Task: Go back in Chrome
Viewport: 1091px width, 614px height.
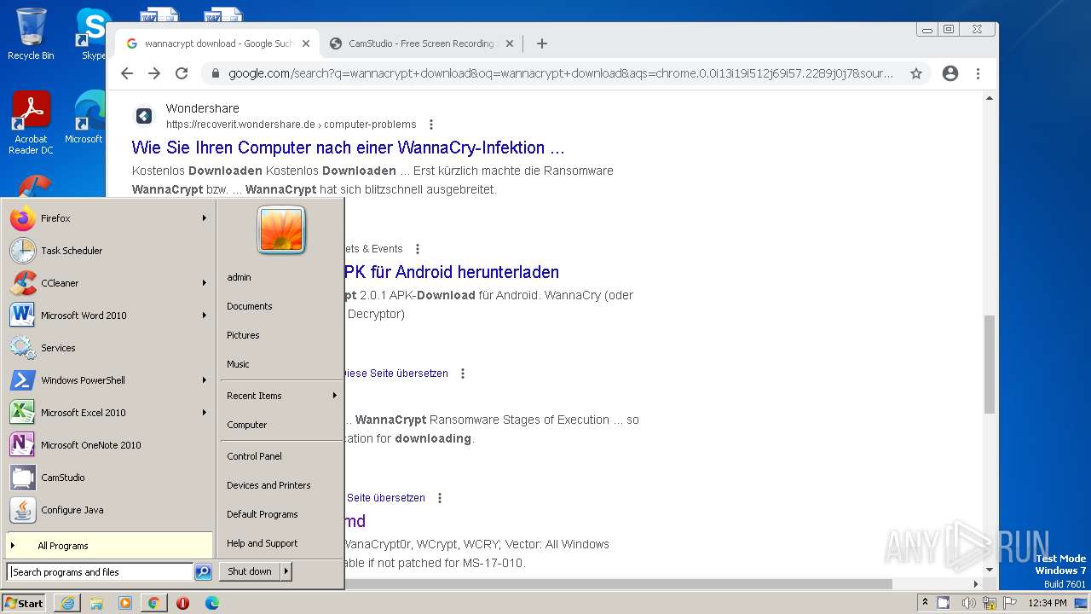Action: coord(127,73)
